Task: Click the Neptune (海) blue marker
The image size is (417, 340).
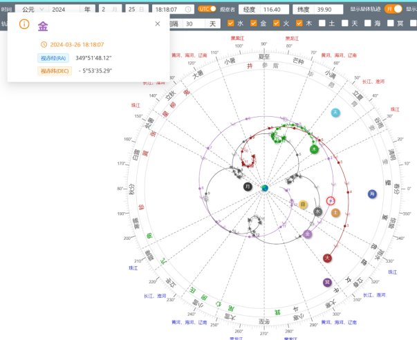Action: pyautogui.click(x=372, y=194)
